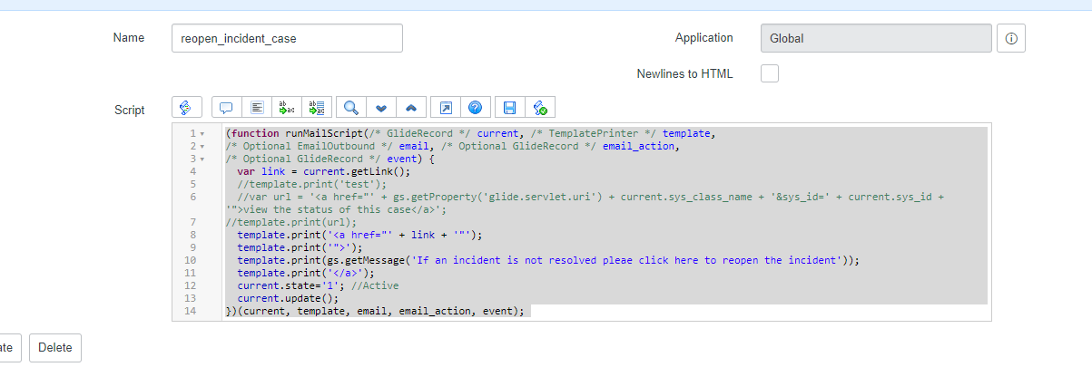The image size is (1092, 367).
Task: Click the Find Next down-arrow icon
Action: 381,108
